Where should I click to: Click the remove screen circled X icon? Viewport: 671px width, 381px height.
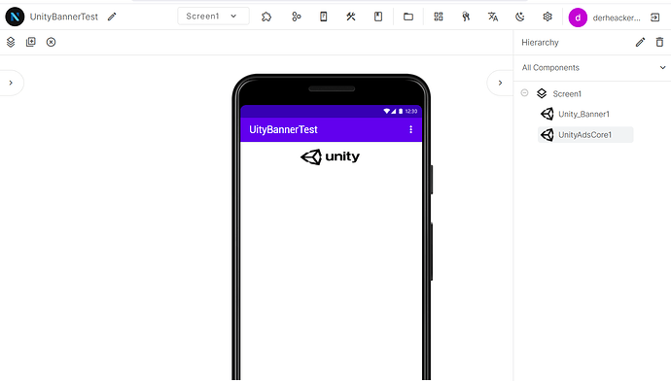[51, 42]
